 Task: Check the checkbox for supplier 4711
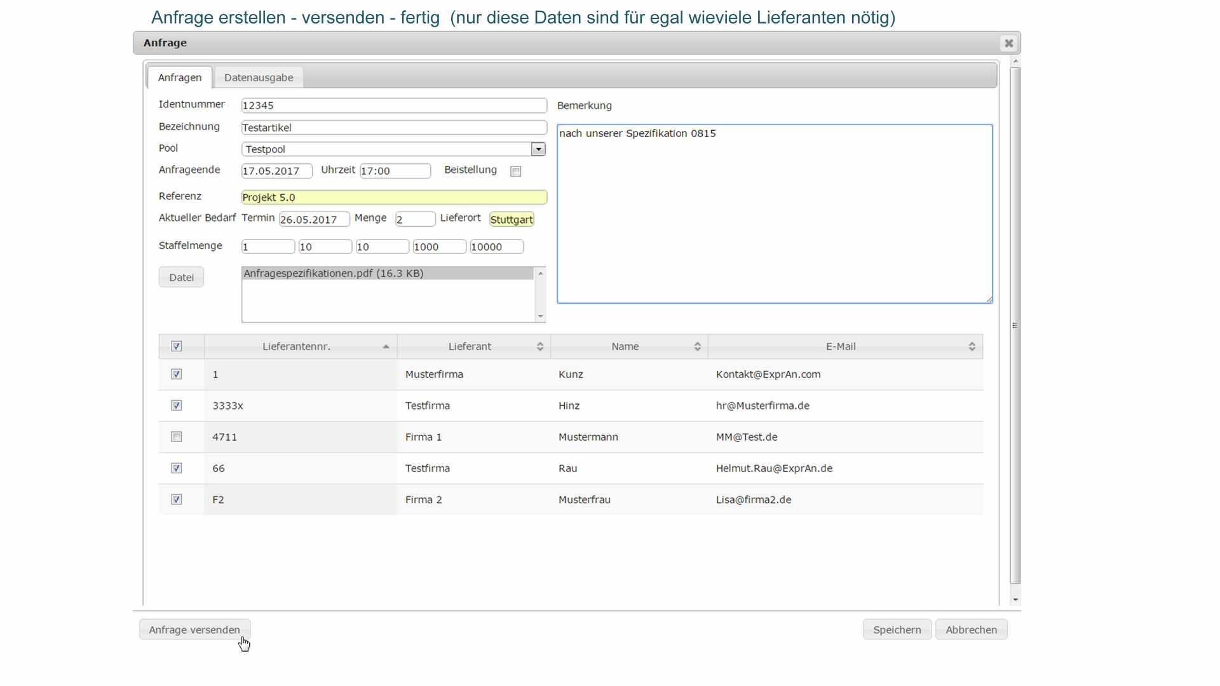pos(177,437)
